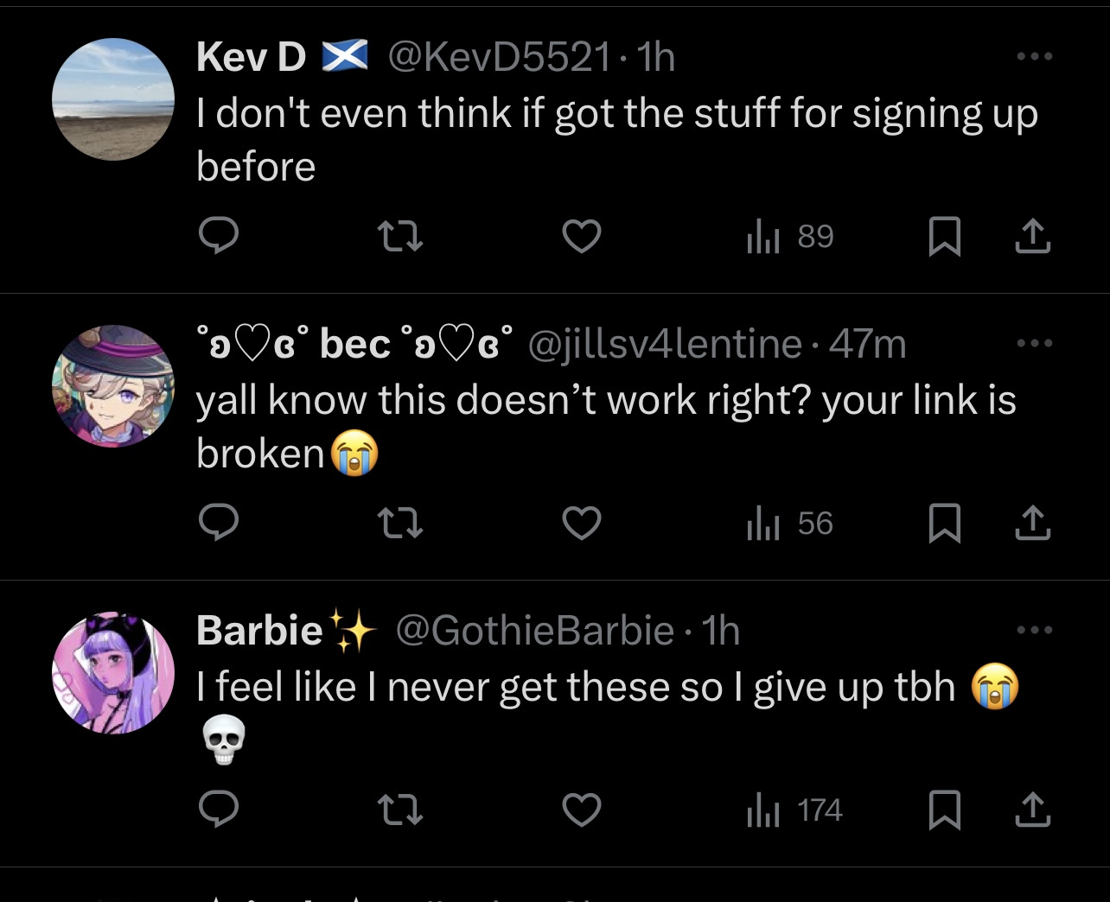Open @jillsv4lentine profile handle
1110x902 pixels.
tap(665, 345)
